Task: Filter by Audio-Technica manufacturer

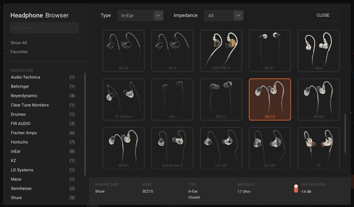Action: [43, 77]
